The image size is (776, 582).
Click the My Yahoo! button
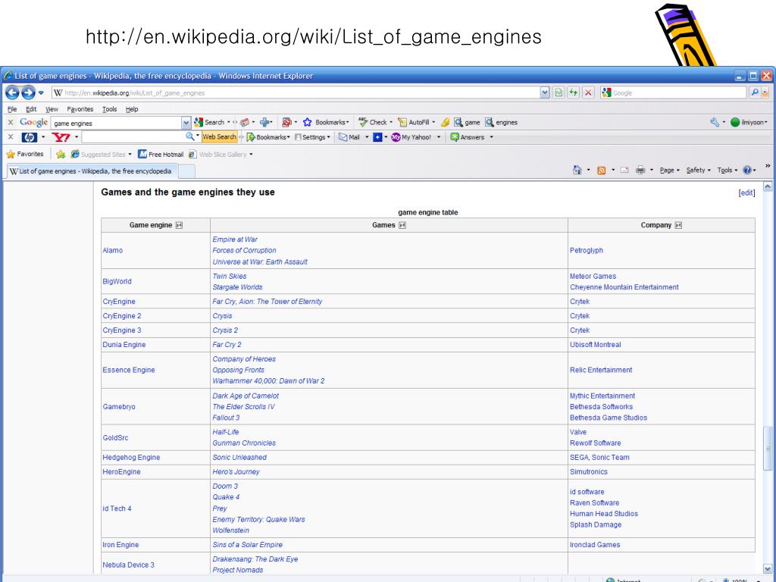click(x=411, y=137)
